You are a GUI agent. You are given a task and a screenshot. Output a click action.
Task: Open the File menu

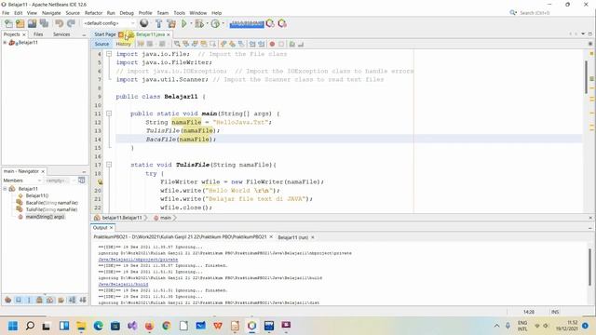6,13
